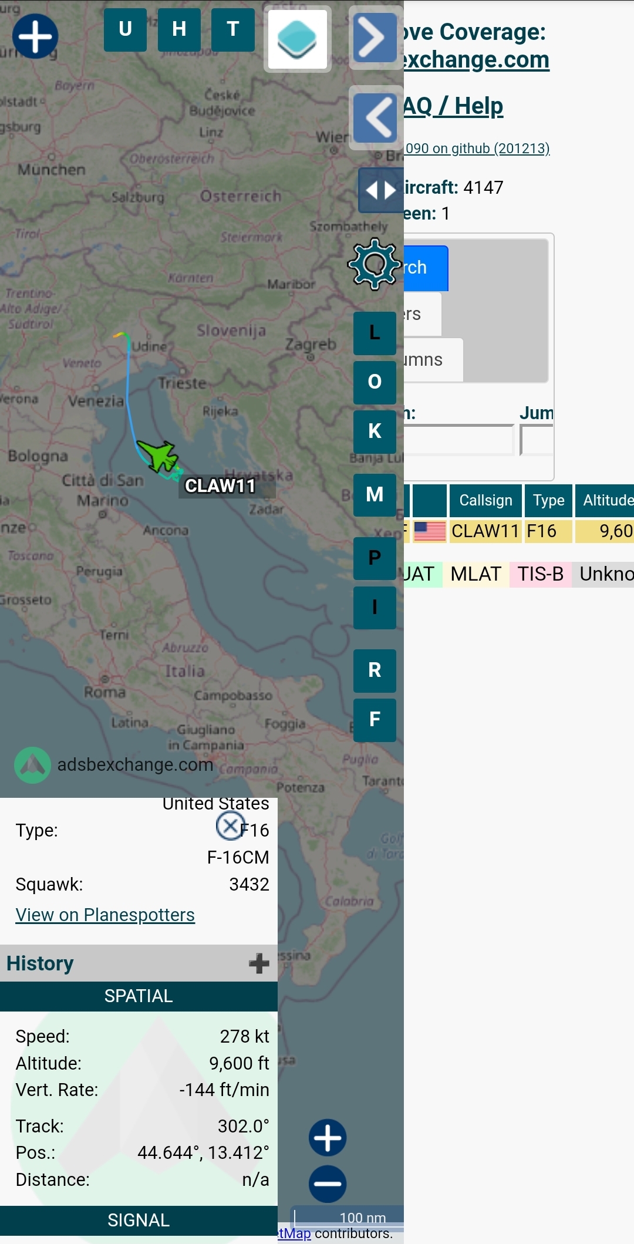Click the aircraft count 4147 text
Viewport: 634px width, 1244px height.
coord(483,187)
